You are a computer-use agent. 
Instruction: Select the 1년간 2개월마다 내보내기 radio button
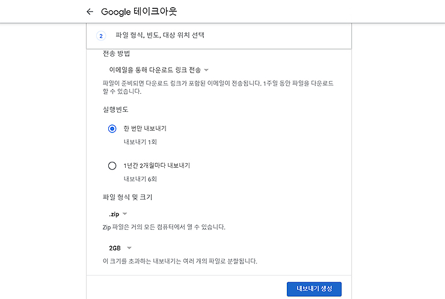coord(112,165)
